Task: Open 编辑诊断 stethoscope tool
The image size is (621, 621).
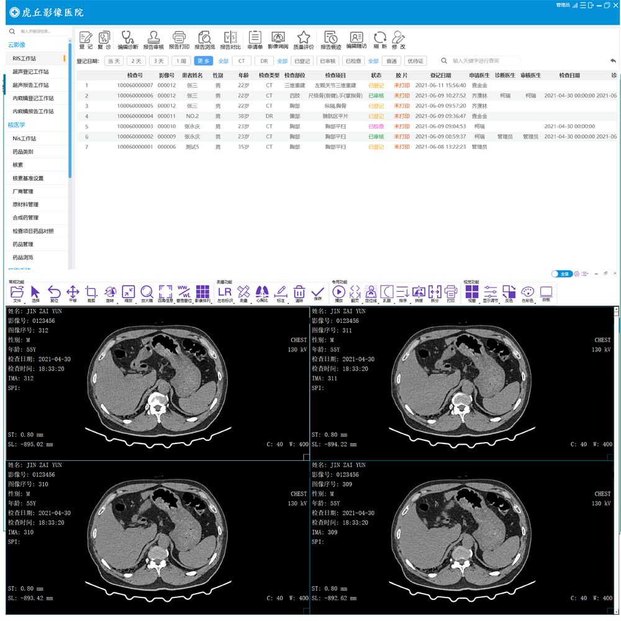Action: pyautogui.click(x=128, y=39)
